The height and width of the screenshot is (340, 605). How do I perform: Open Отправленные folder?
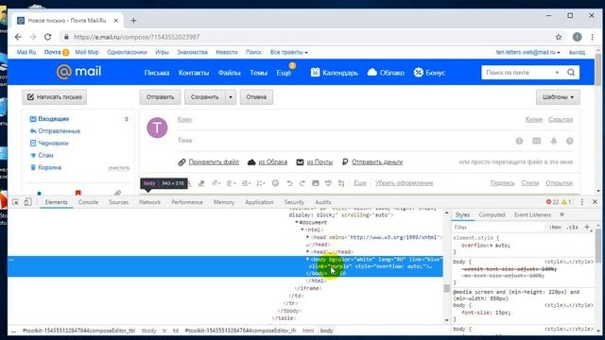59,131
